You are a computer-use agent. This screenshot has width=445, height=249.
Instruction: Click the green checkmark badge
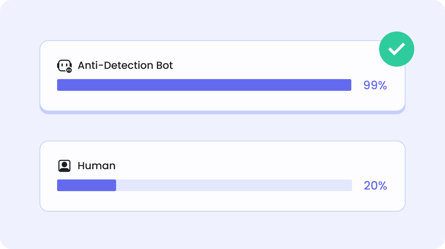tap(396, 49)
